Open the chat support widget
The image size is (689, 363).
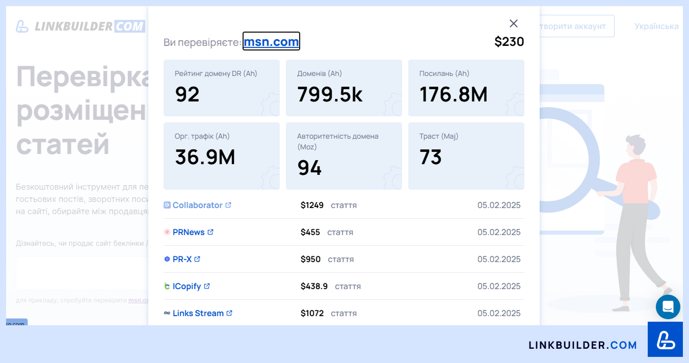coord(668,307)
